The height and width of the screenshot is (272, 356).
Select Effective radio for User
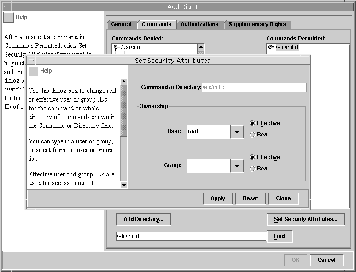252,123
